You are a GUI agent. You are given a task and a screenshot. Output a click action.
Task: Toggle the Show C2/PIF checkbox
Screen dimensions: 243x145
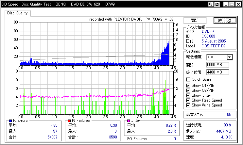[x=188, y=90]
